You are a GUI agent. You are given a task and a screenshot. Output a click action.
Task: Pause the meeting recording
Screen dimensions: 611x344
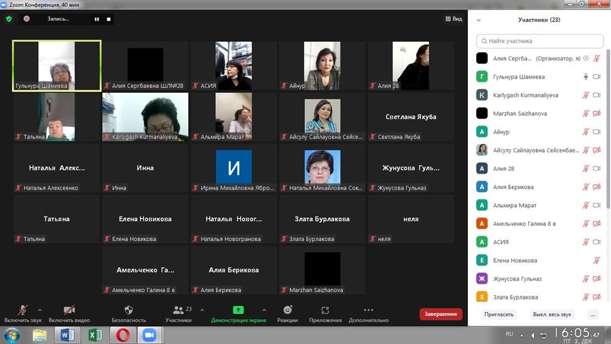(97, 19)
